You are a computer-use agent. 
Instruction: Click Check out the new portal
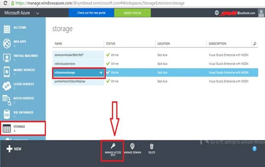(91, 13)
